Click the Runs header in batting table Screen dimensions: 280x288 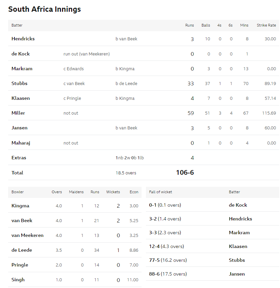point(190,25)
